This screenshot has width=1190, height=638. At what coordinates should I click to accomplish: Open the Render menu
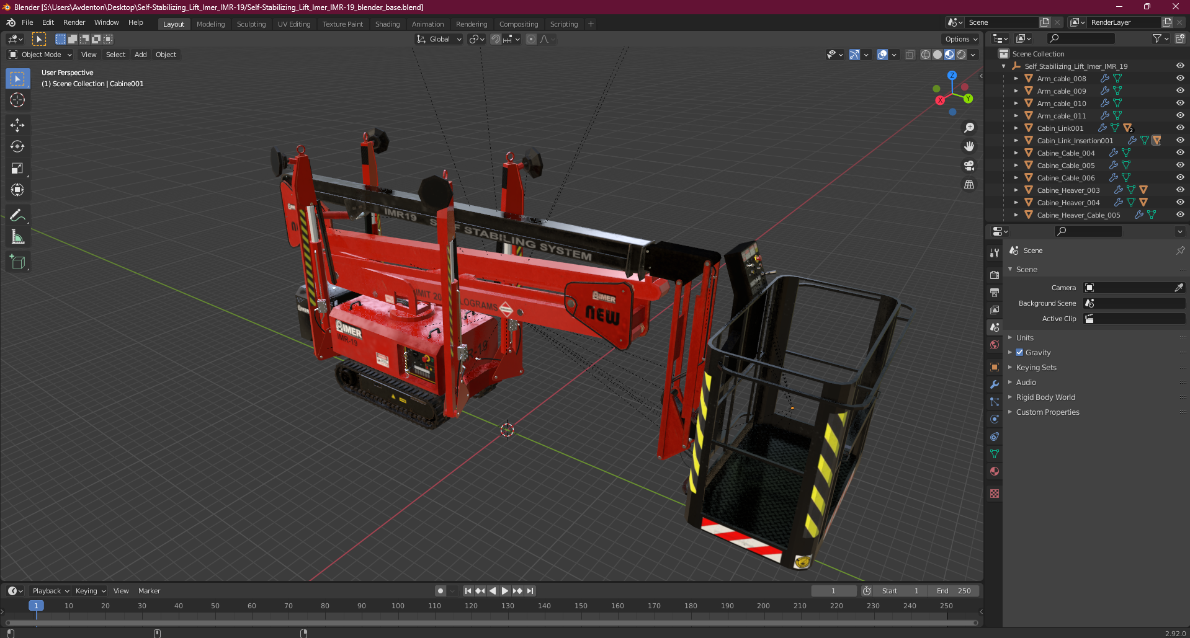(x=74, y=22)
